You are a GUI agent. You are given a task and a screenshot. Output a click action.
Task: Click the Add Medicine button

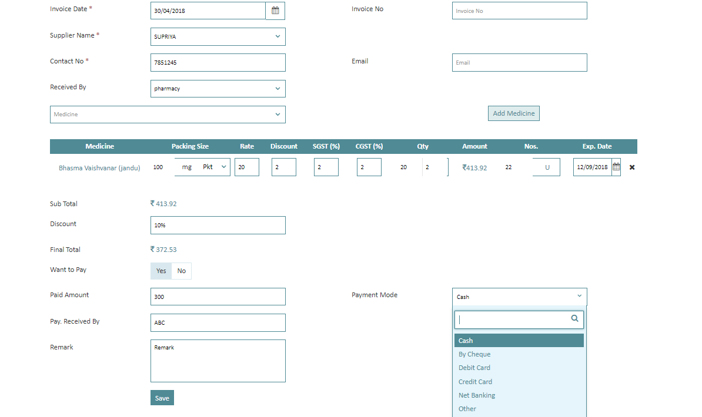tap(513, 113)
